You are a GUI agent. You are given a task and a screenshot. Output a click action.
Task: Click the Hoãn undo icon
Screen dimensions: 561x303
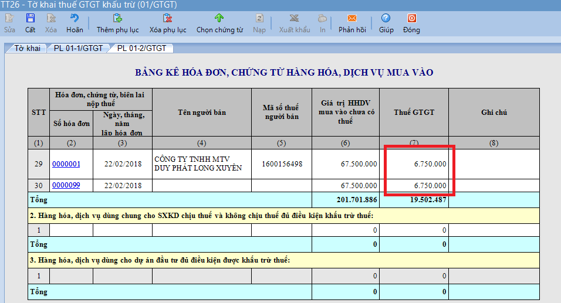point(75,19)
